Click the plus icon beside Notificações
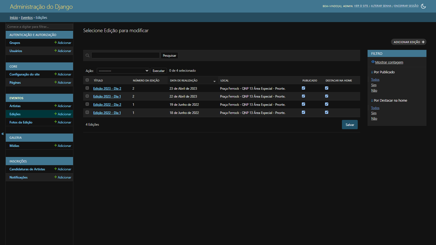This screenshot has height=245, width=436. pyautogui.click(x=56, y=177)
